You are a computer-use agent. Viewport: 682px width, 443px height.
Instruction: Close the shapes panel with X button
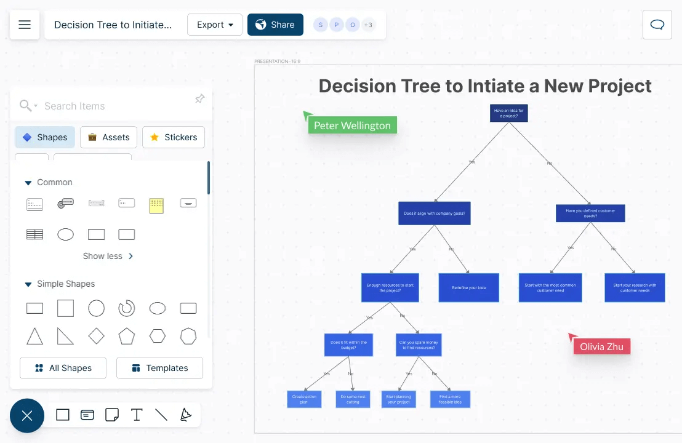point(27,415)
